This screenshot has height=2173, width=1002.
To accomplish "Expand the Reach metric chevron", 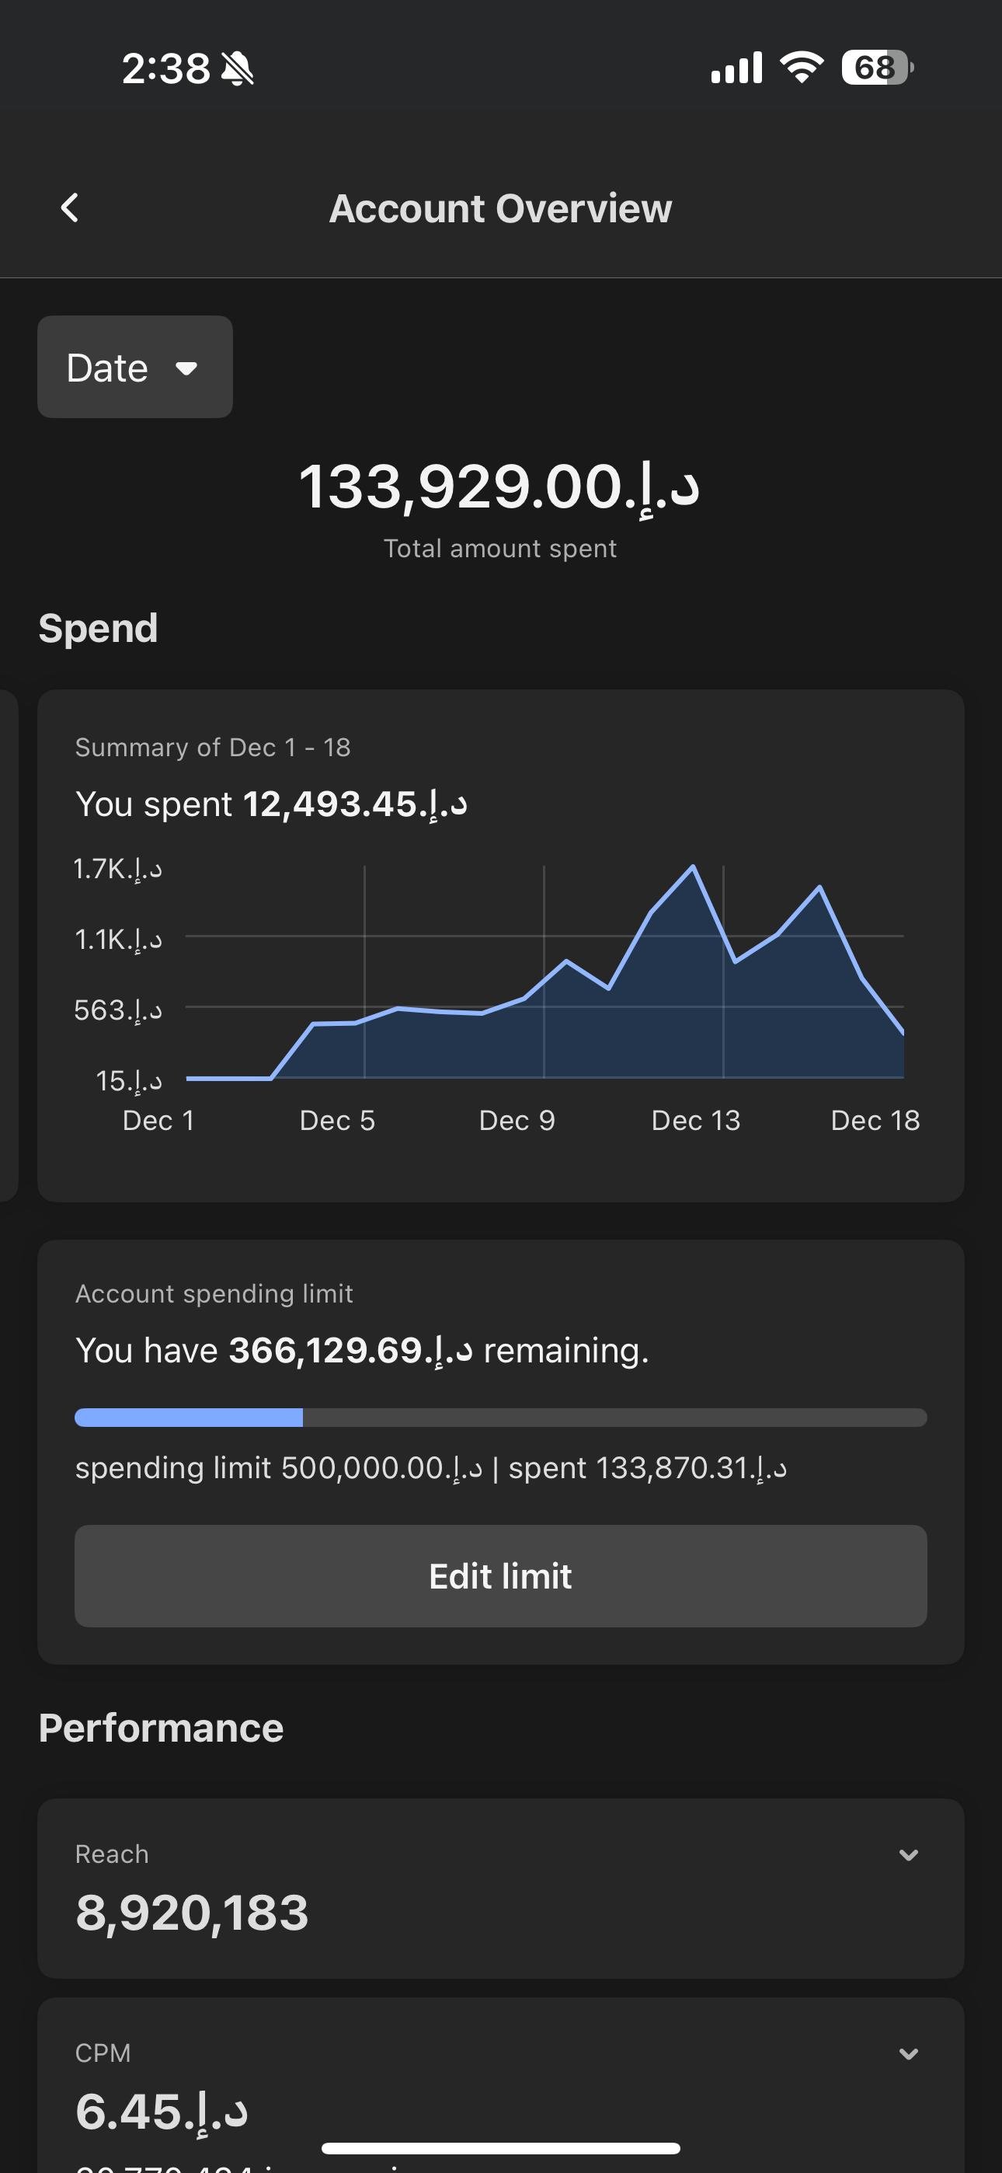I will point(908,1854).
